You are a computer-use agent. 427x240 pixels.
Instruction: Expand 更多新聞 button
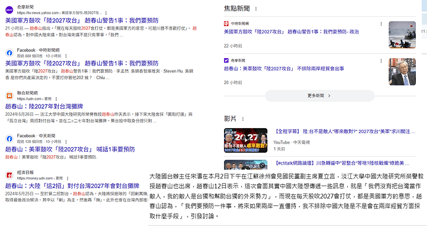(320, 96)
